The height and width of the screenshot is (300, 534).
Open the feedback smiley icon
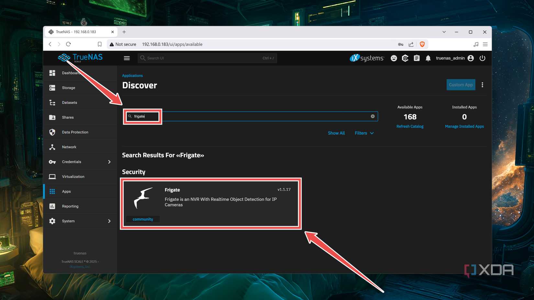[x=394, y=58]
